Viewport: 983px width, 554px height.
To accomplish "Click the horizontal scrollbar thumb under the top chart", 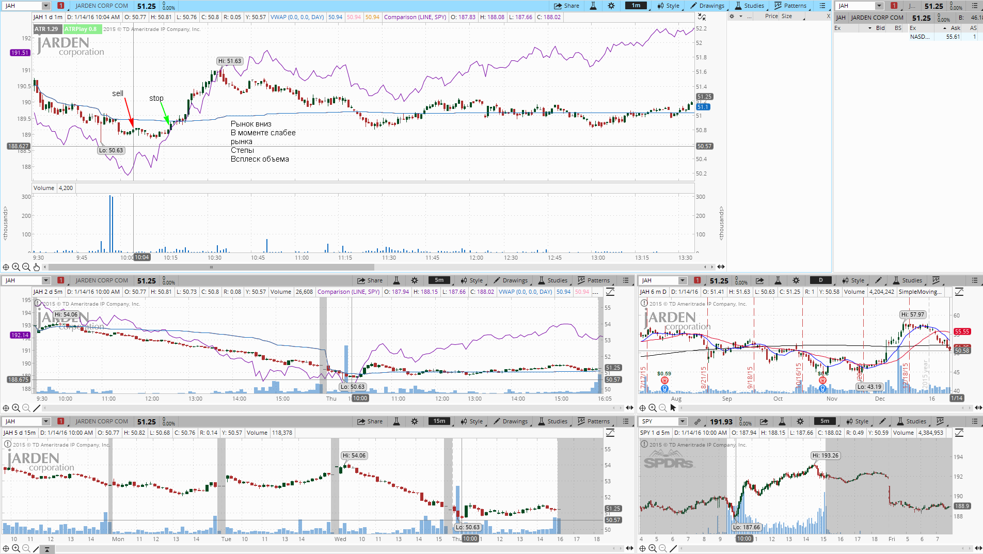I will click(x=211, y=267).
